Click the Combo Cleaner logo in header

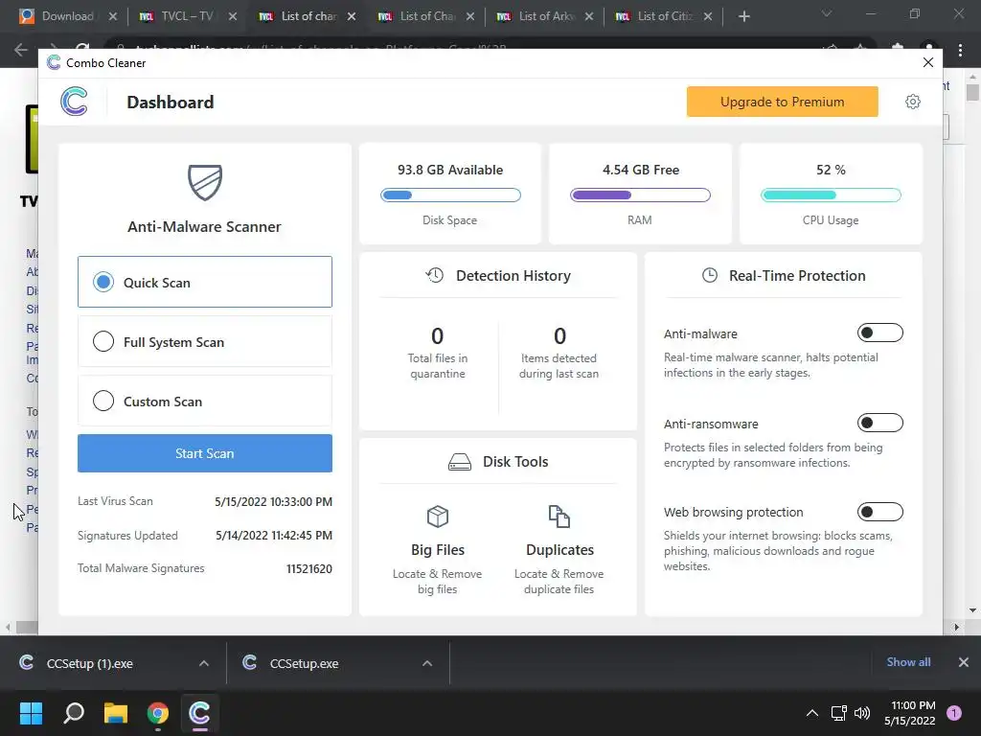[74, 102]
